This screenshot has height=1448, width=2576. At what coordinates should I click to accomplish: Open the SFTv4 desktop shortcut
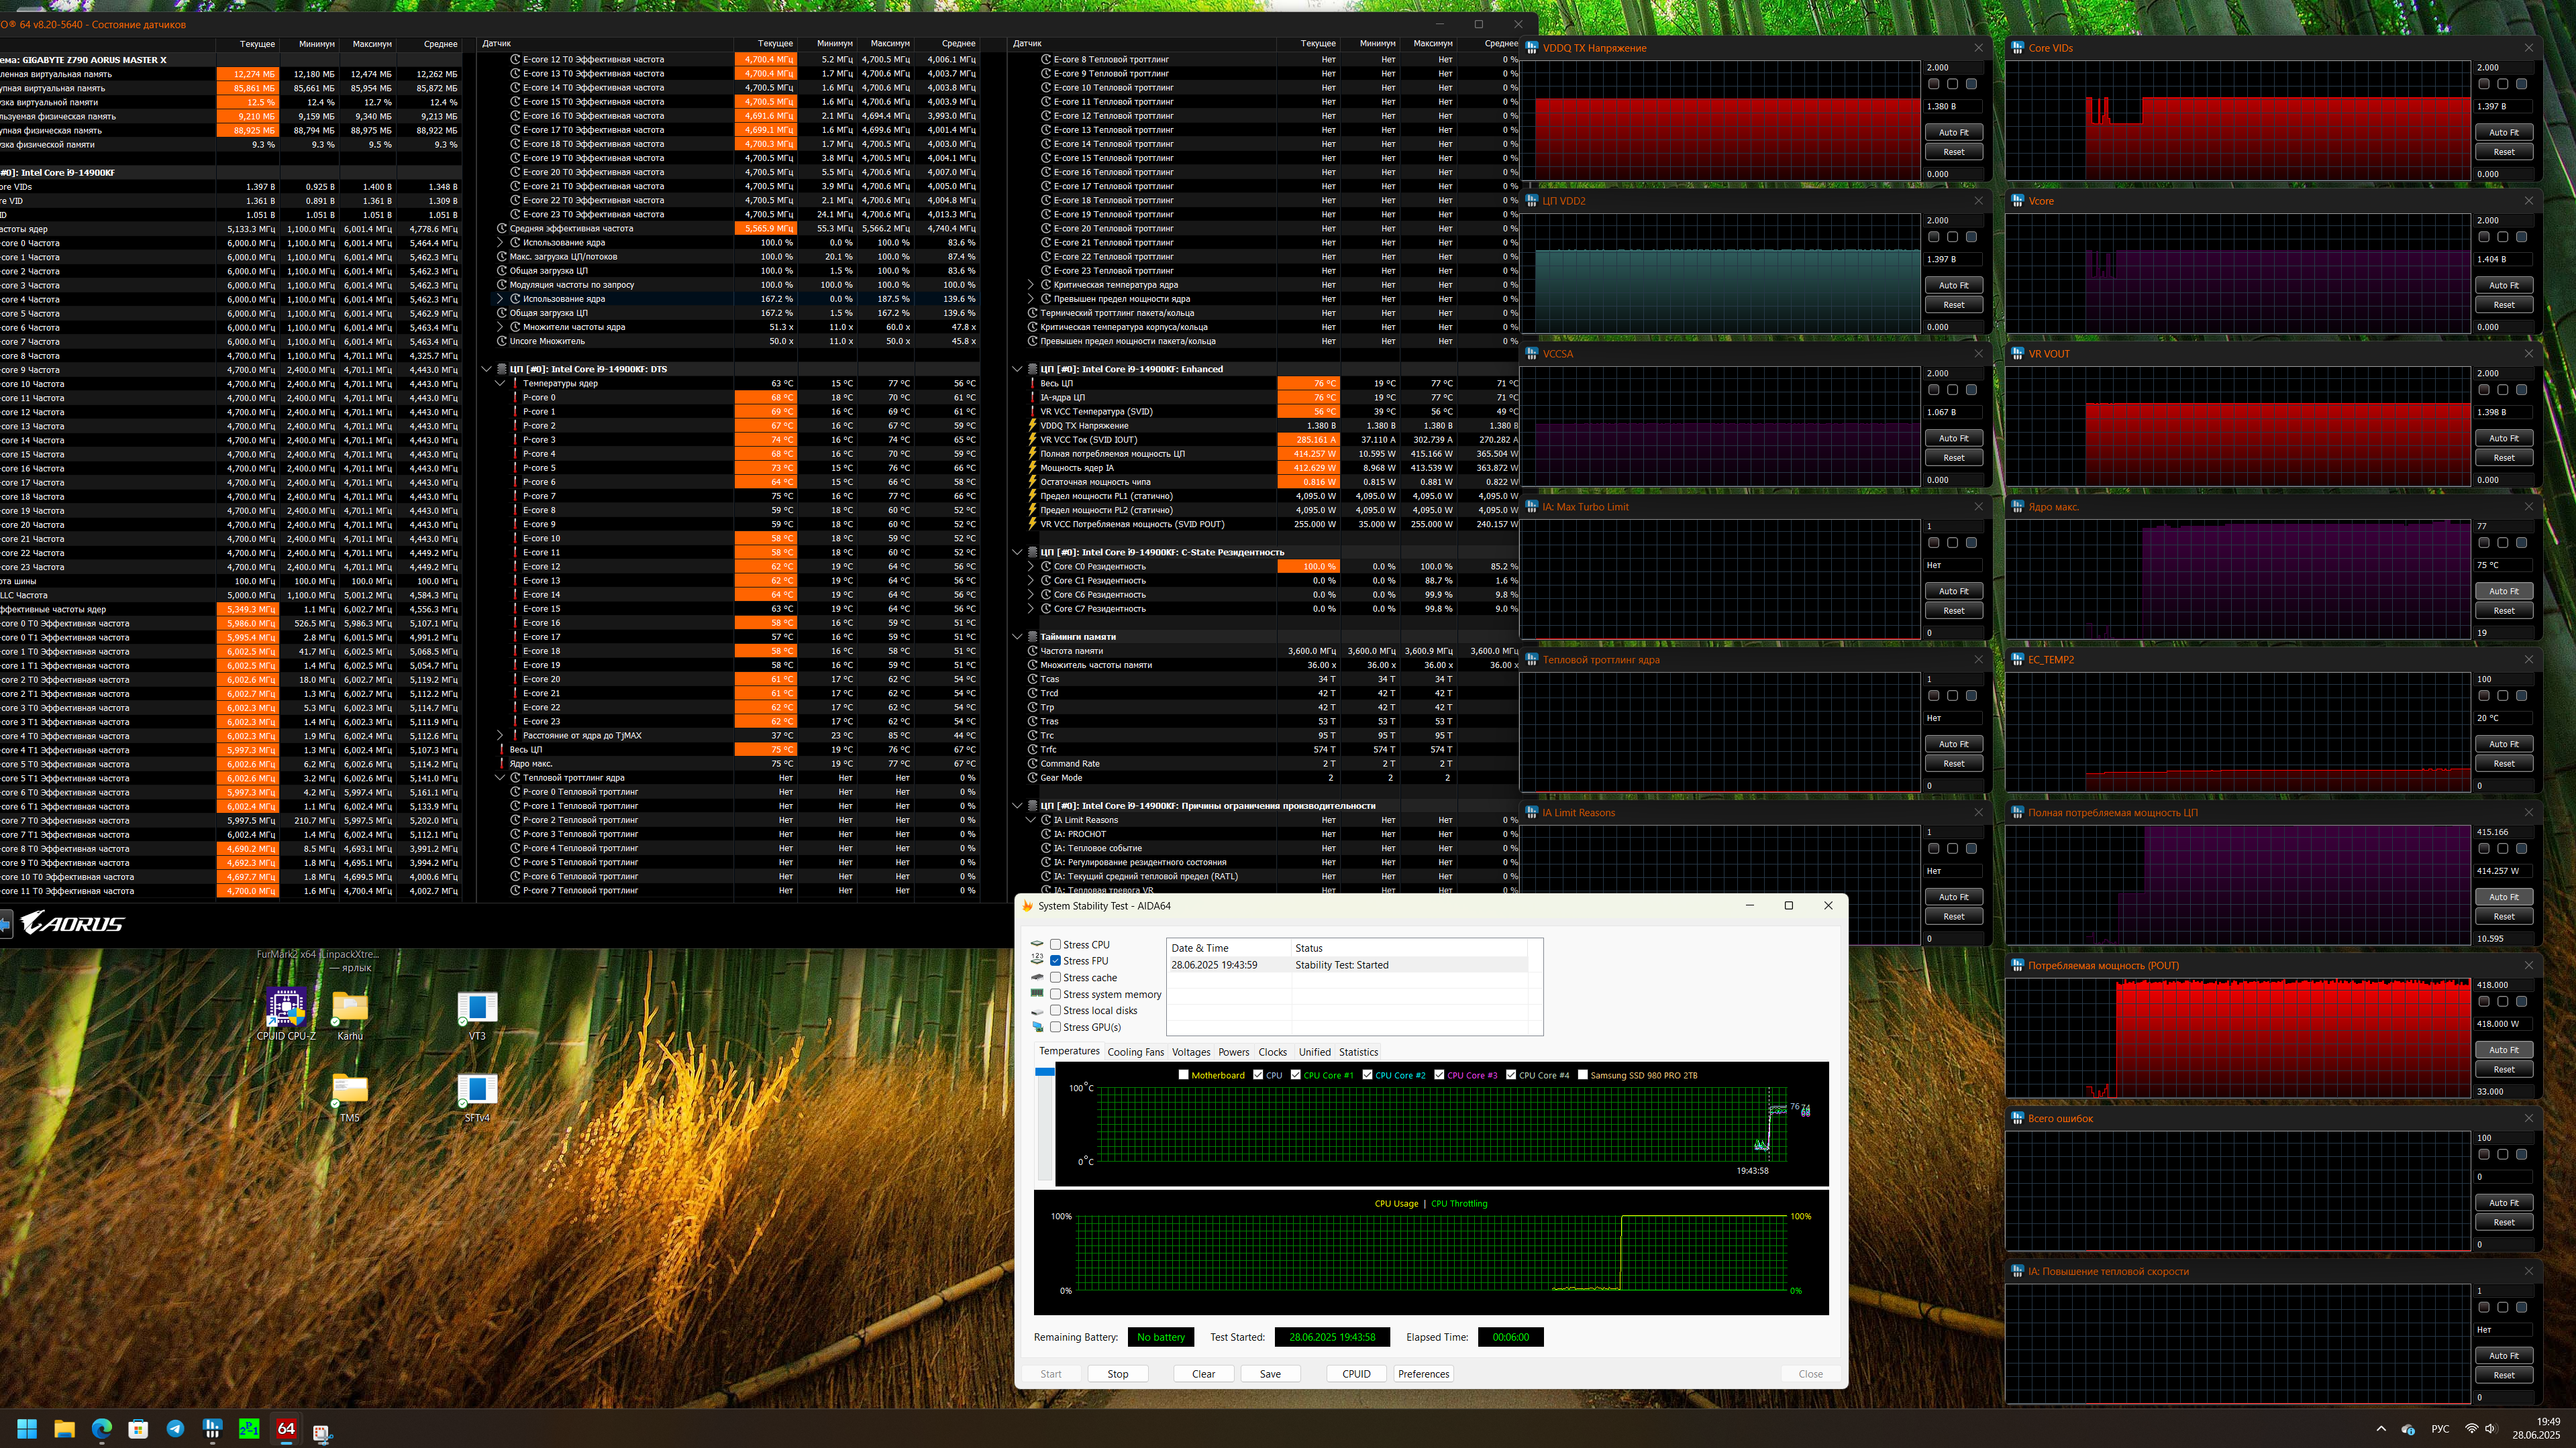tap(477, 1091)
